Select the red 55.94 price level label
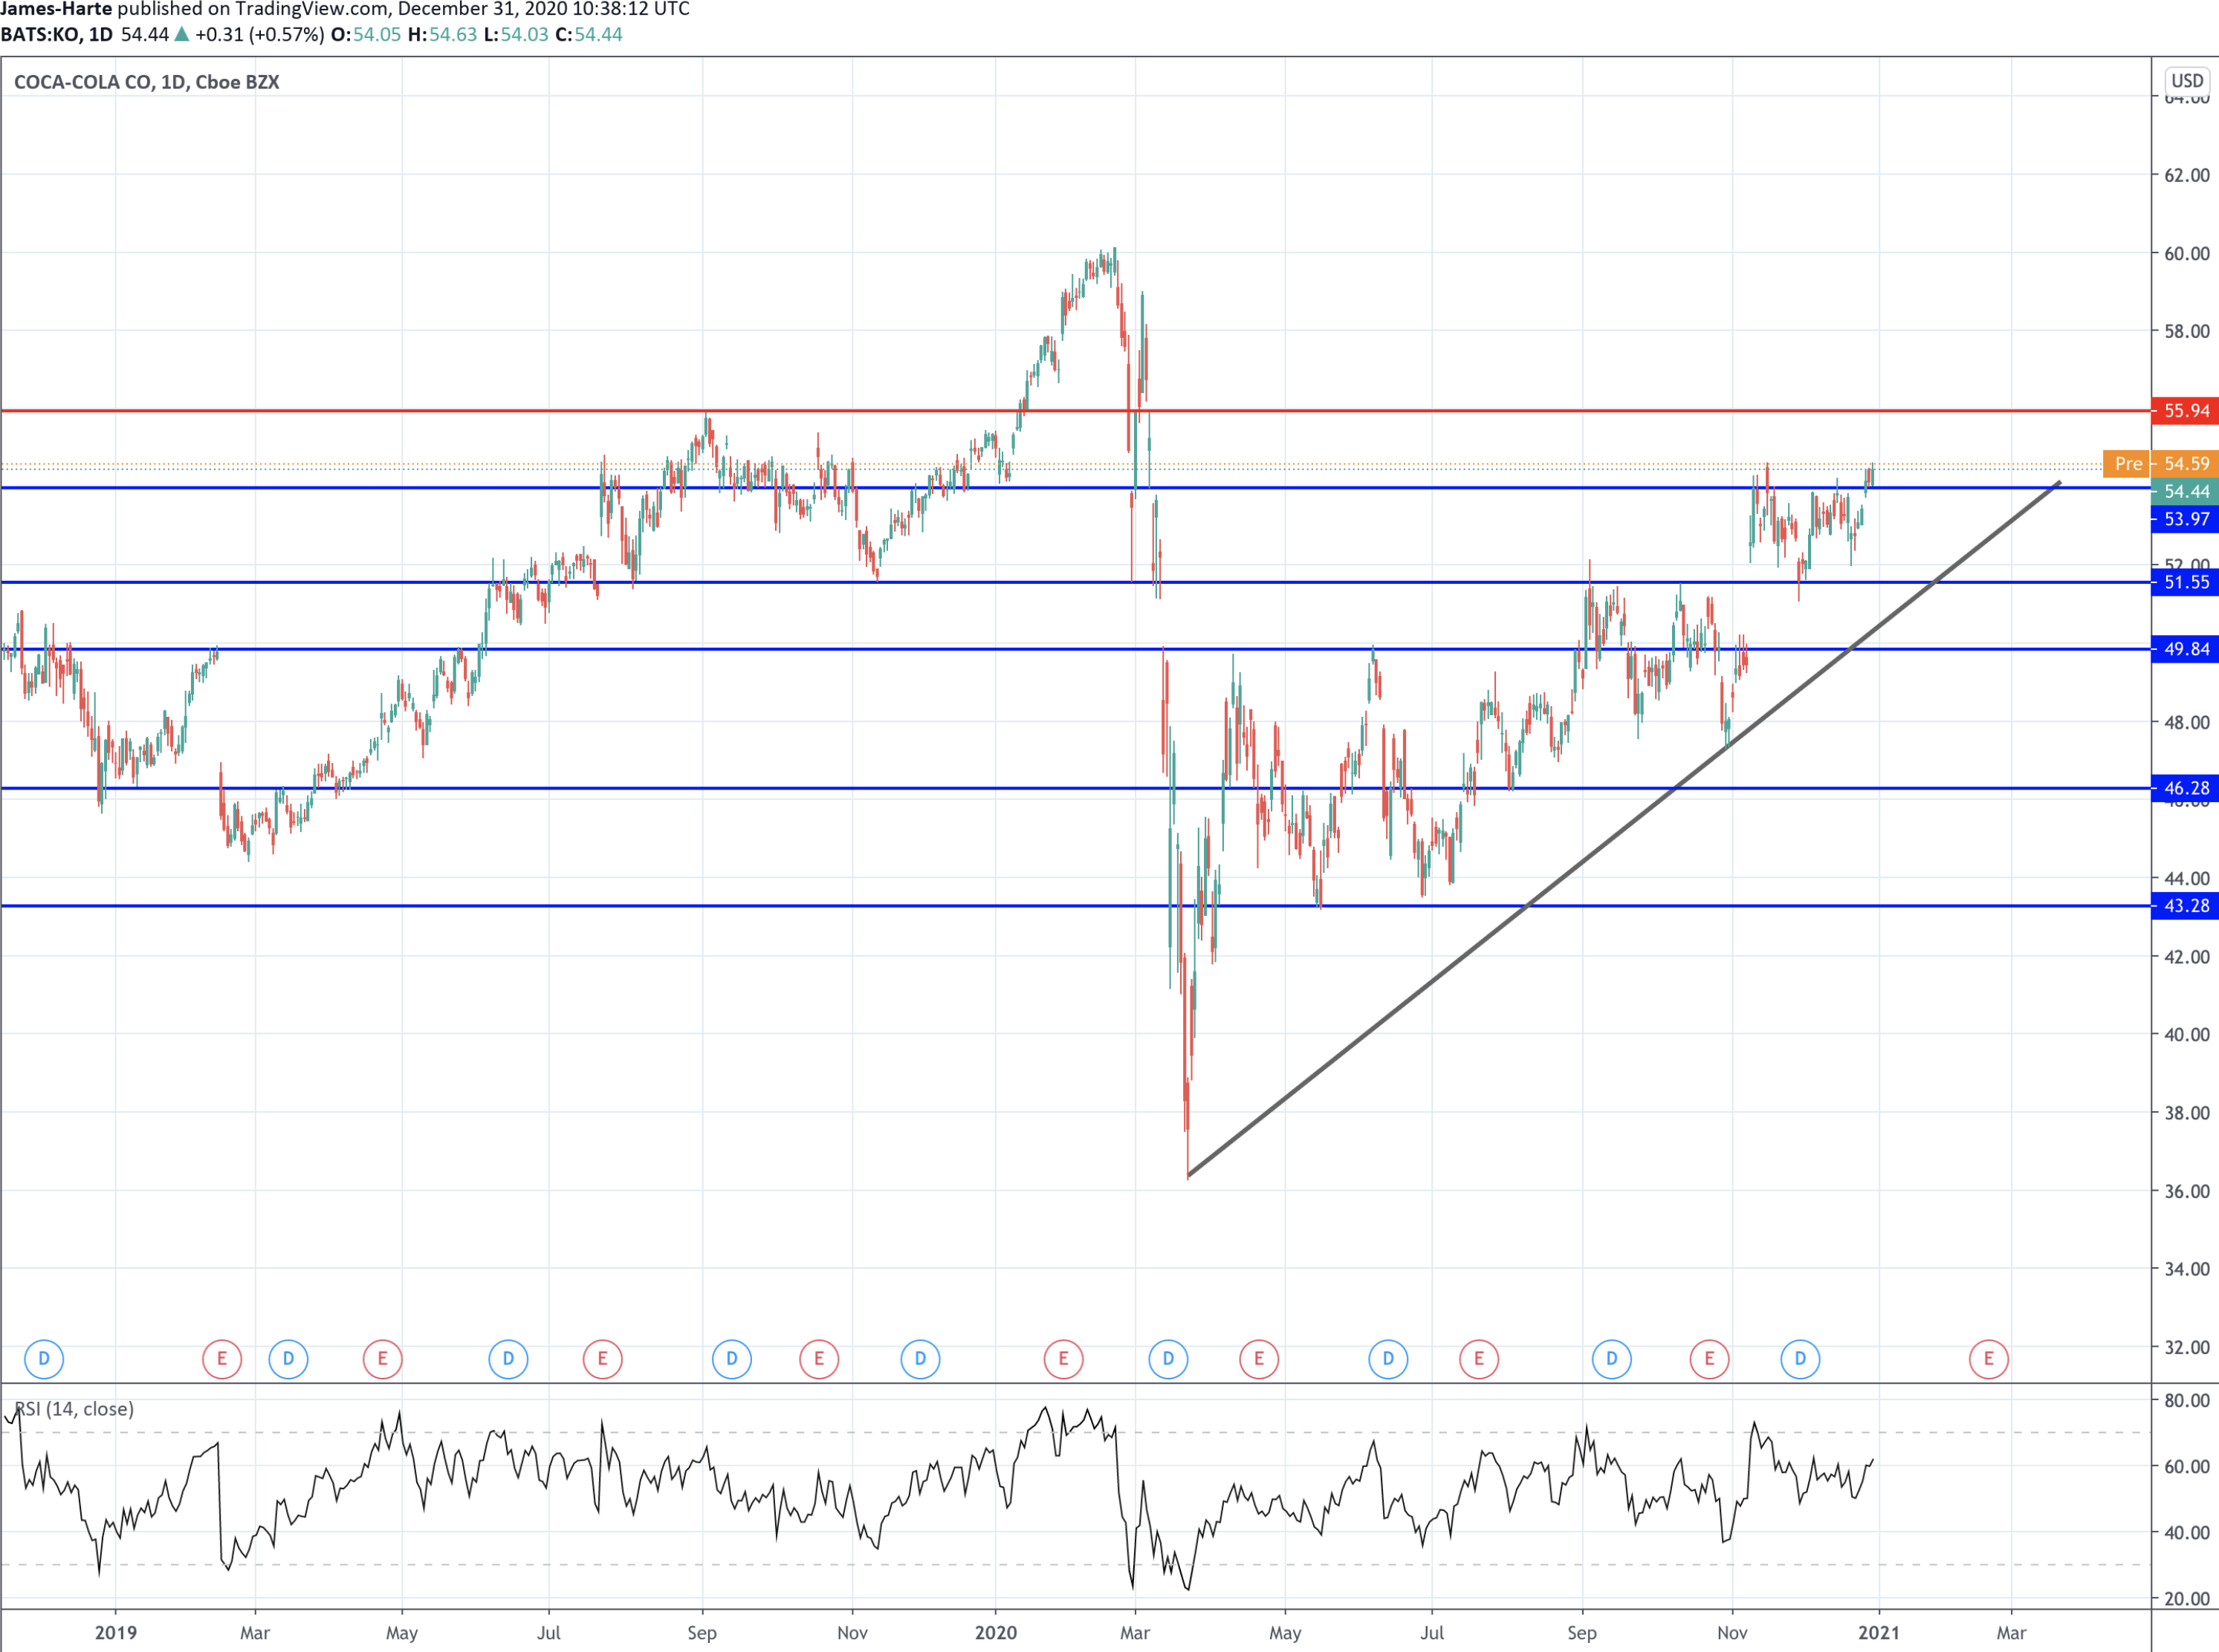This screenshot has height=1652, width=2219. (x=2186, y=411)
